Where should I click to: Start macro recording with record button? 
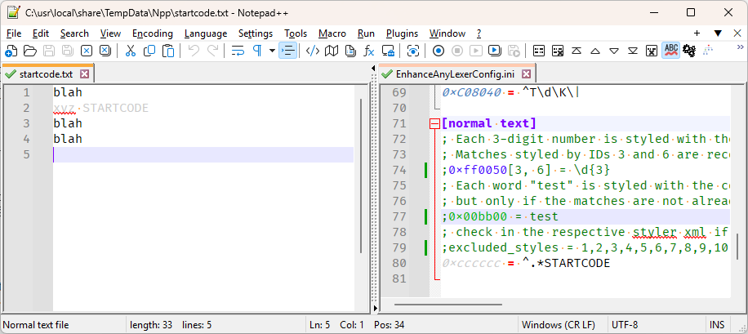tap(439, 51)
